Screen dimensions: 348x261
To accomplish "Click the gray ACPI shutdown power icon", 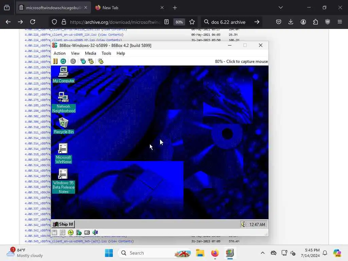I will 73,61.
